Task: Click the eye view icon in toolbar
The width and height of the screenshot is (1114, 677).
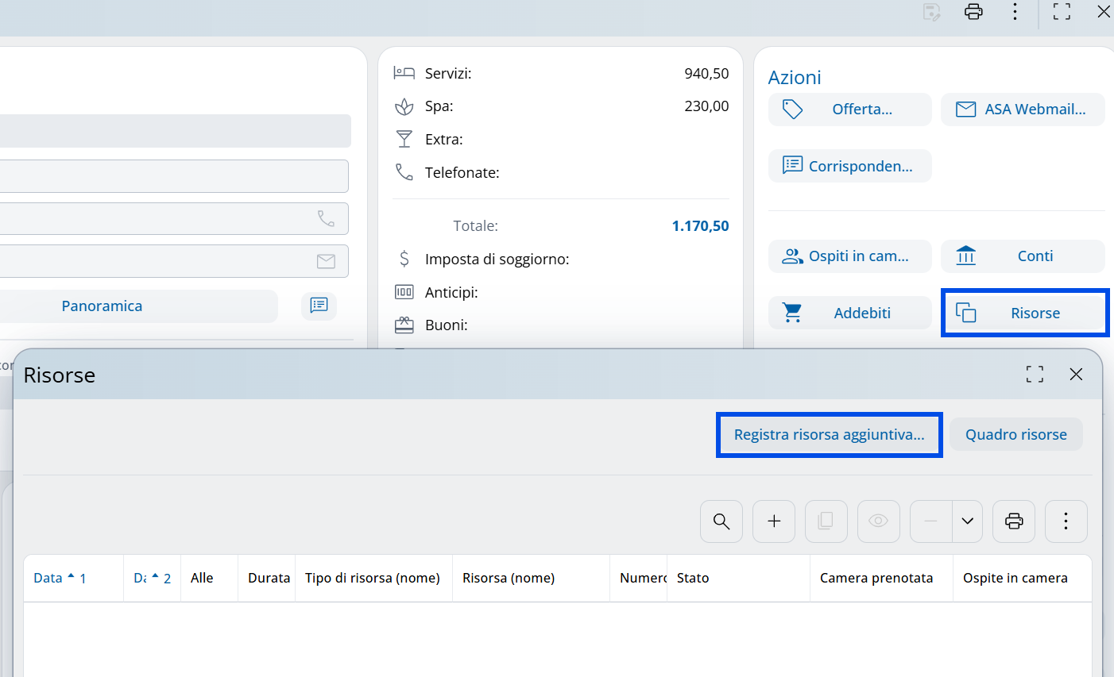Action: click(x=878, y=521)
